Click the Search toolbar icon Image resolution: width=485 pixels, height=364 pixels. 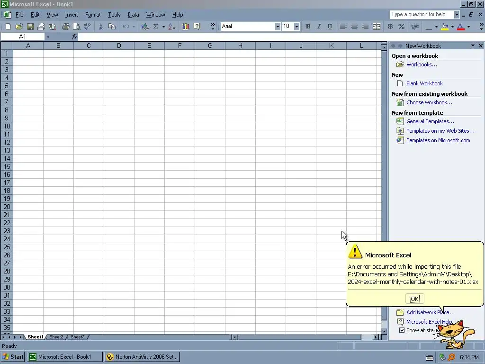[52, 27]
